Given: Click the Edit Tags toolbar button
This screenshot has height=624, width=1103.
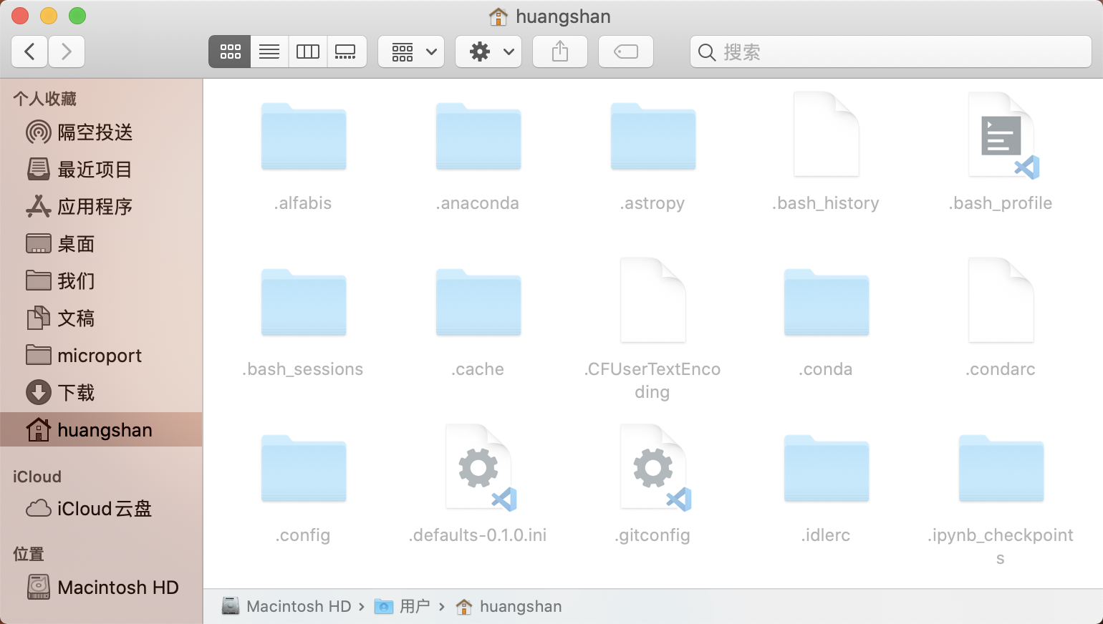Looking at the screenshot, I should (626, 52).
